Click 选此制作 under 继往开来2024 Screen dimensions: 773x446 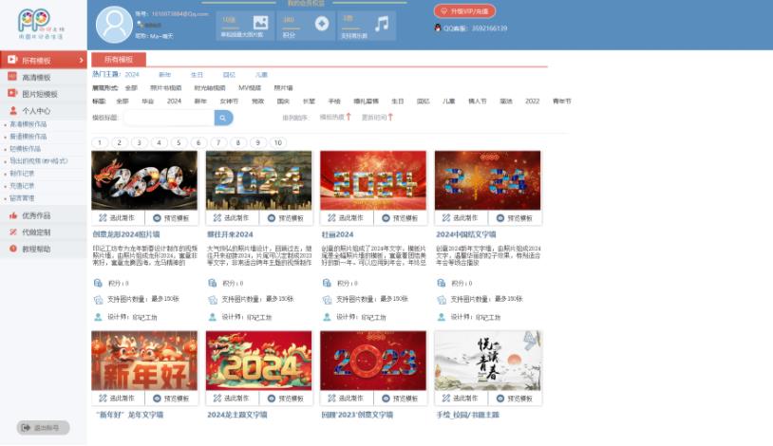(232, 218)
